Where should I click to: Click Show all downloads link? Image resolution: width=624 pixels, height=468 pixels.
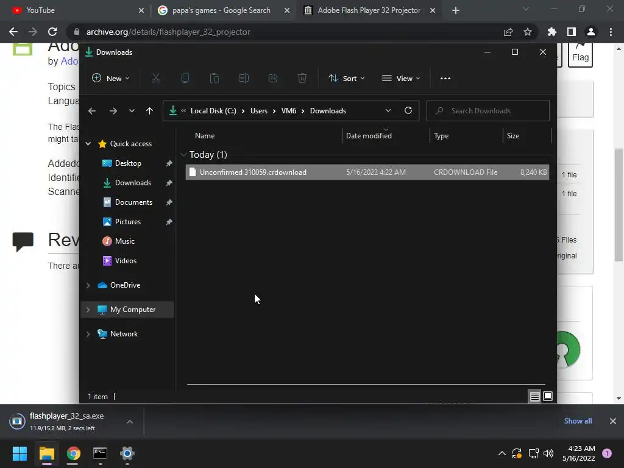[x=578, y=421]
